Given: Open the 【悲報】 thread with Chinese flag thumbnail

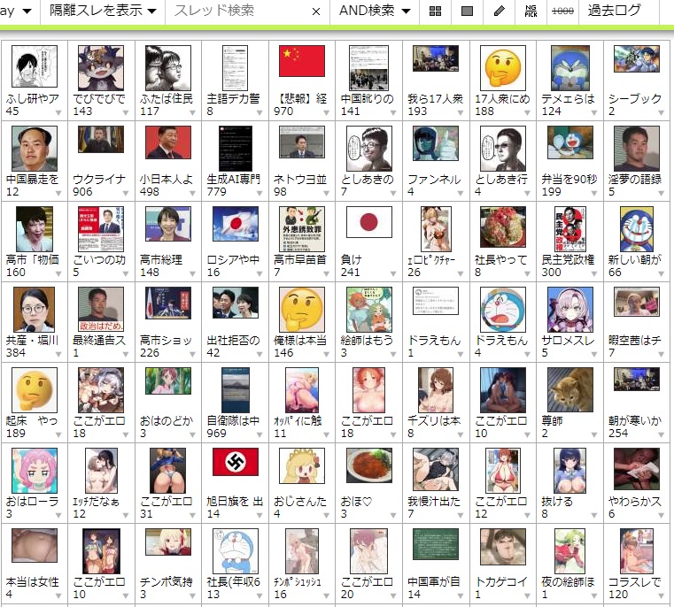Looking at the screenshot, I should [x=302, y=63].
